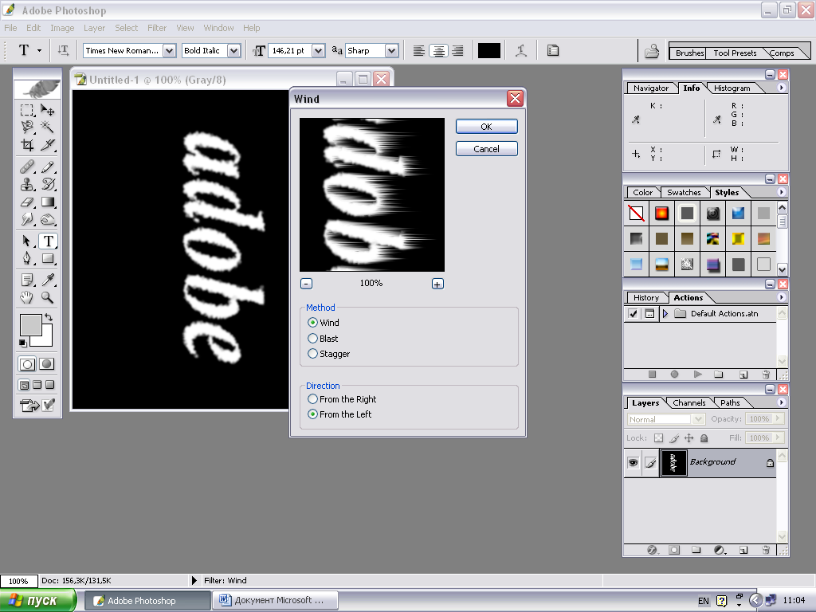Select the Blast method

(x=312, y=338)
